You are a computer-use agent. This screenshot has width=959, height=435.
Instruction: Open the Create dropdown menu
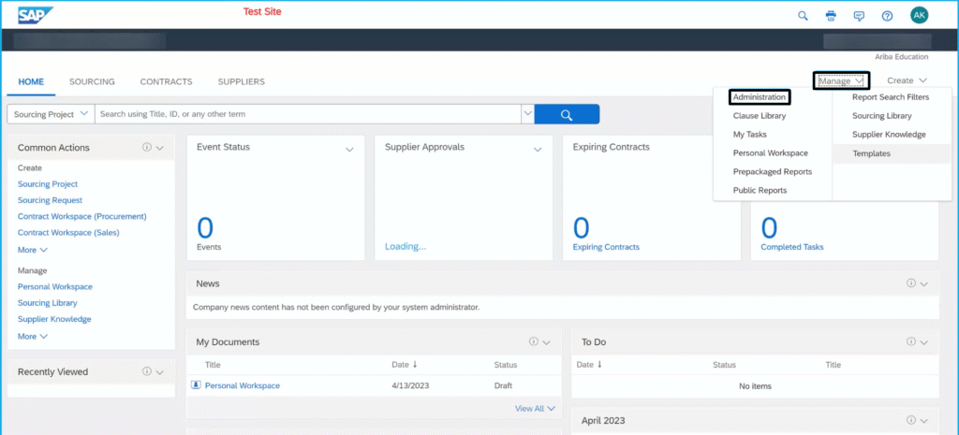pyautogui.click(x=907, y=81)
